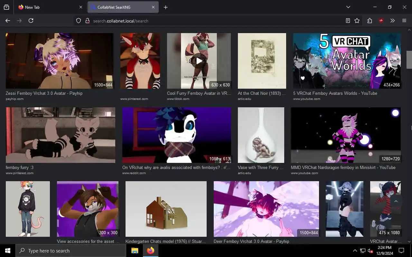Open the notification center icon

401,251
